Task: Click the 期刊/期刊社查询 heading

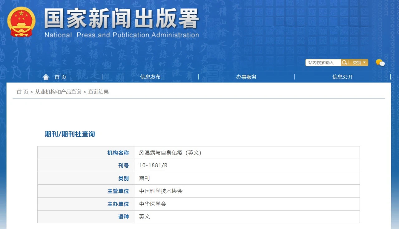Action: tap(70, 134)
